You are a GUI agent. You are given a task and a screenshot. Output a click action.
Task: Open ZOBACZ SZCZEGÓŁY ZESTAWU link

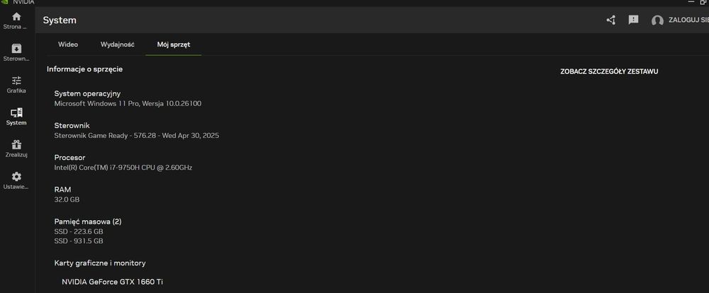pyautogui.click(x=609, y=71)
